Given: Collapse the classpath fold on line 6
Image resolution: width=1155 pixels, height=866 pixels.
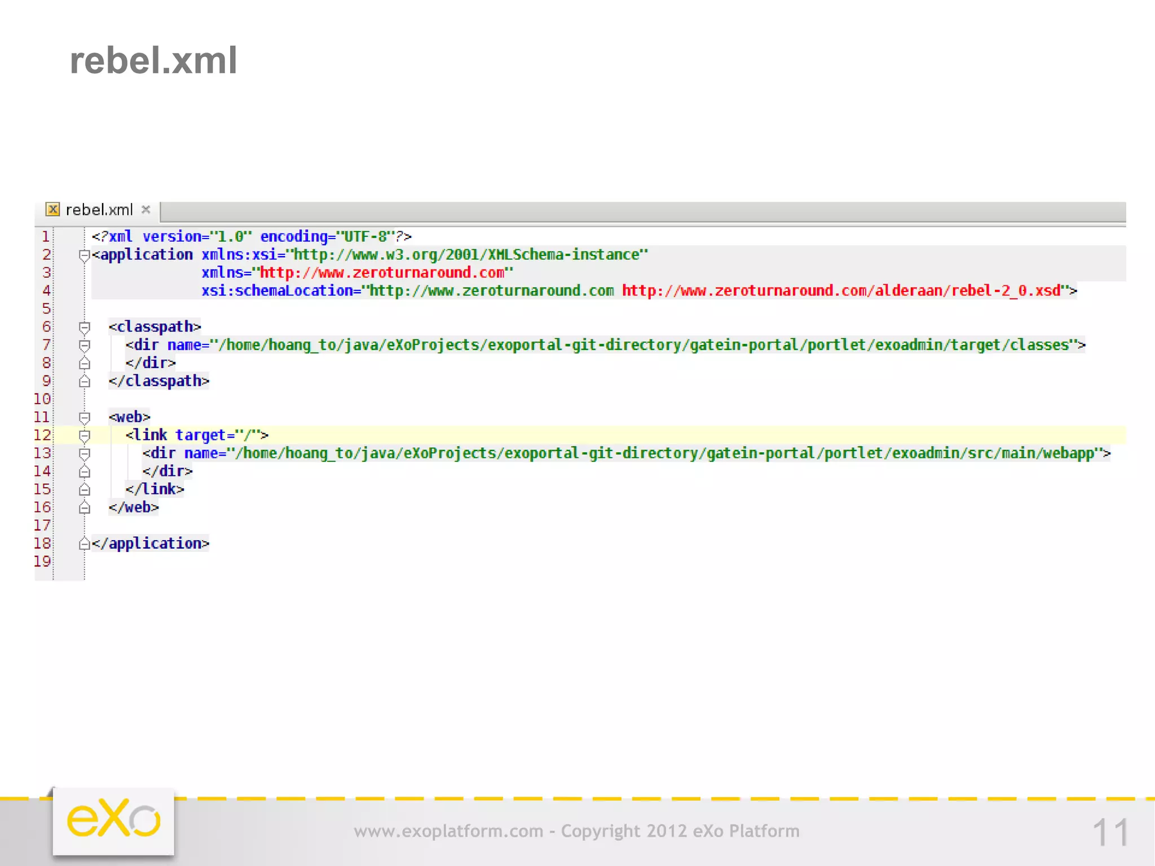Looking at the screenshot, I should click(85, 328).
